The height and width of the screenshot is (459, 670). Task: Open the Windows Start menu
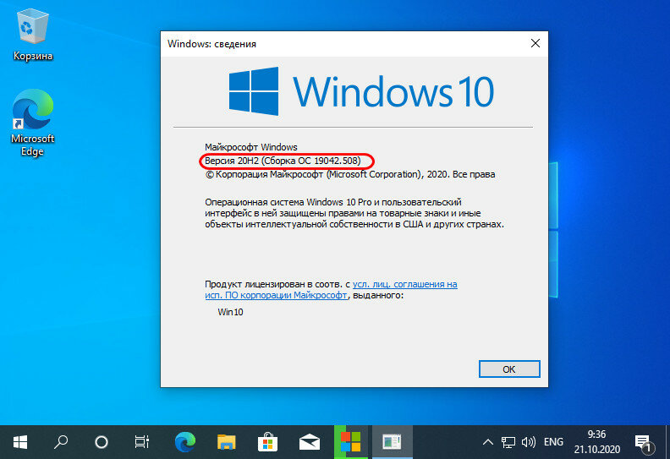tap(19, 442)
